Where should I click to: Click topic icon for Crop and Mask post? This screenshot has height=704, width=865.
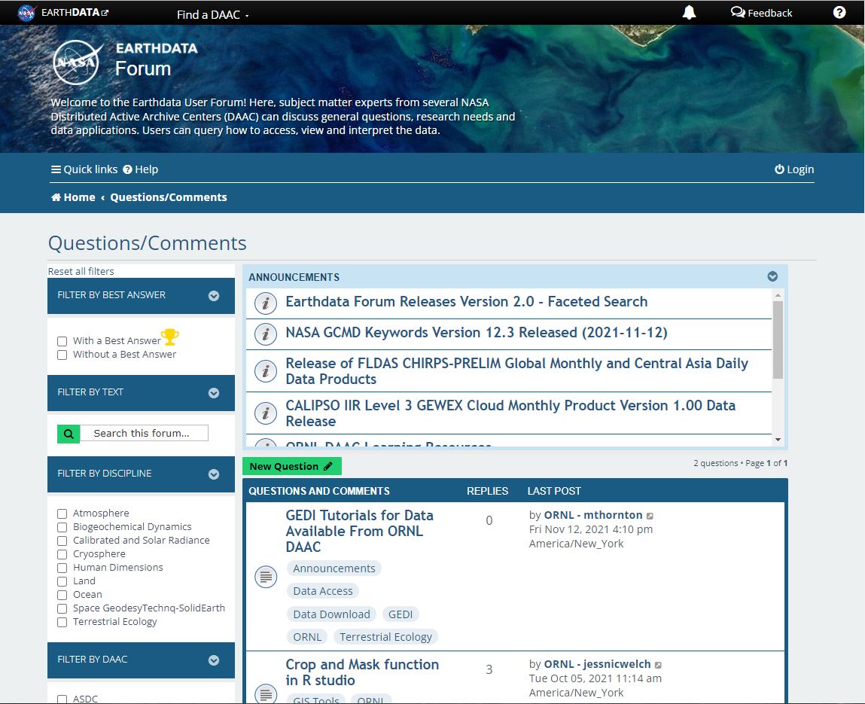[x=265, y=694]
